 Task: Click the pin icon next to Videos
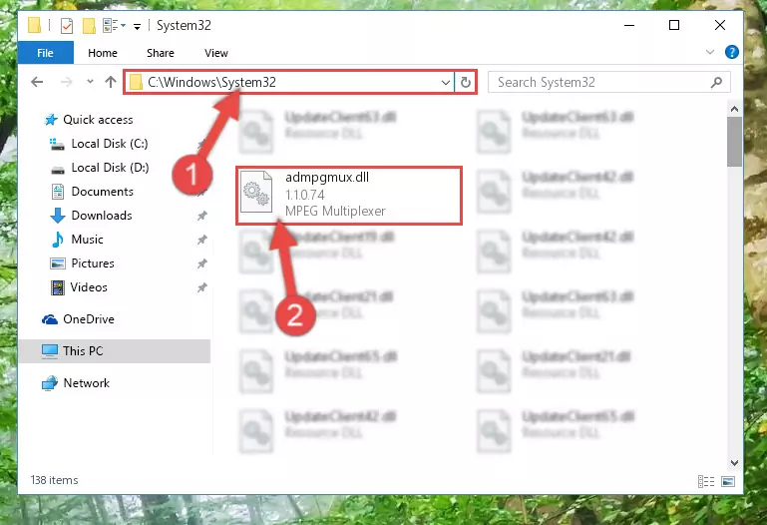(x=201, y=287)
